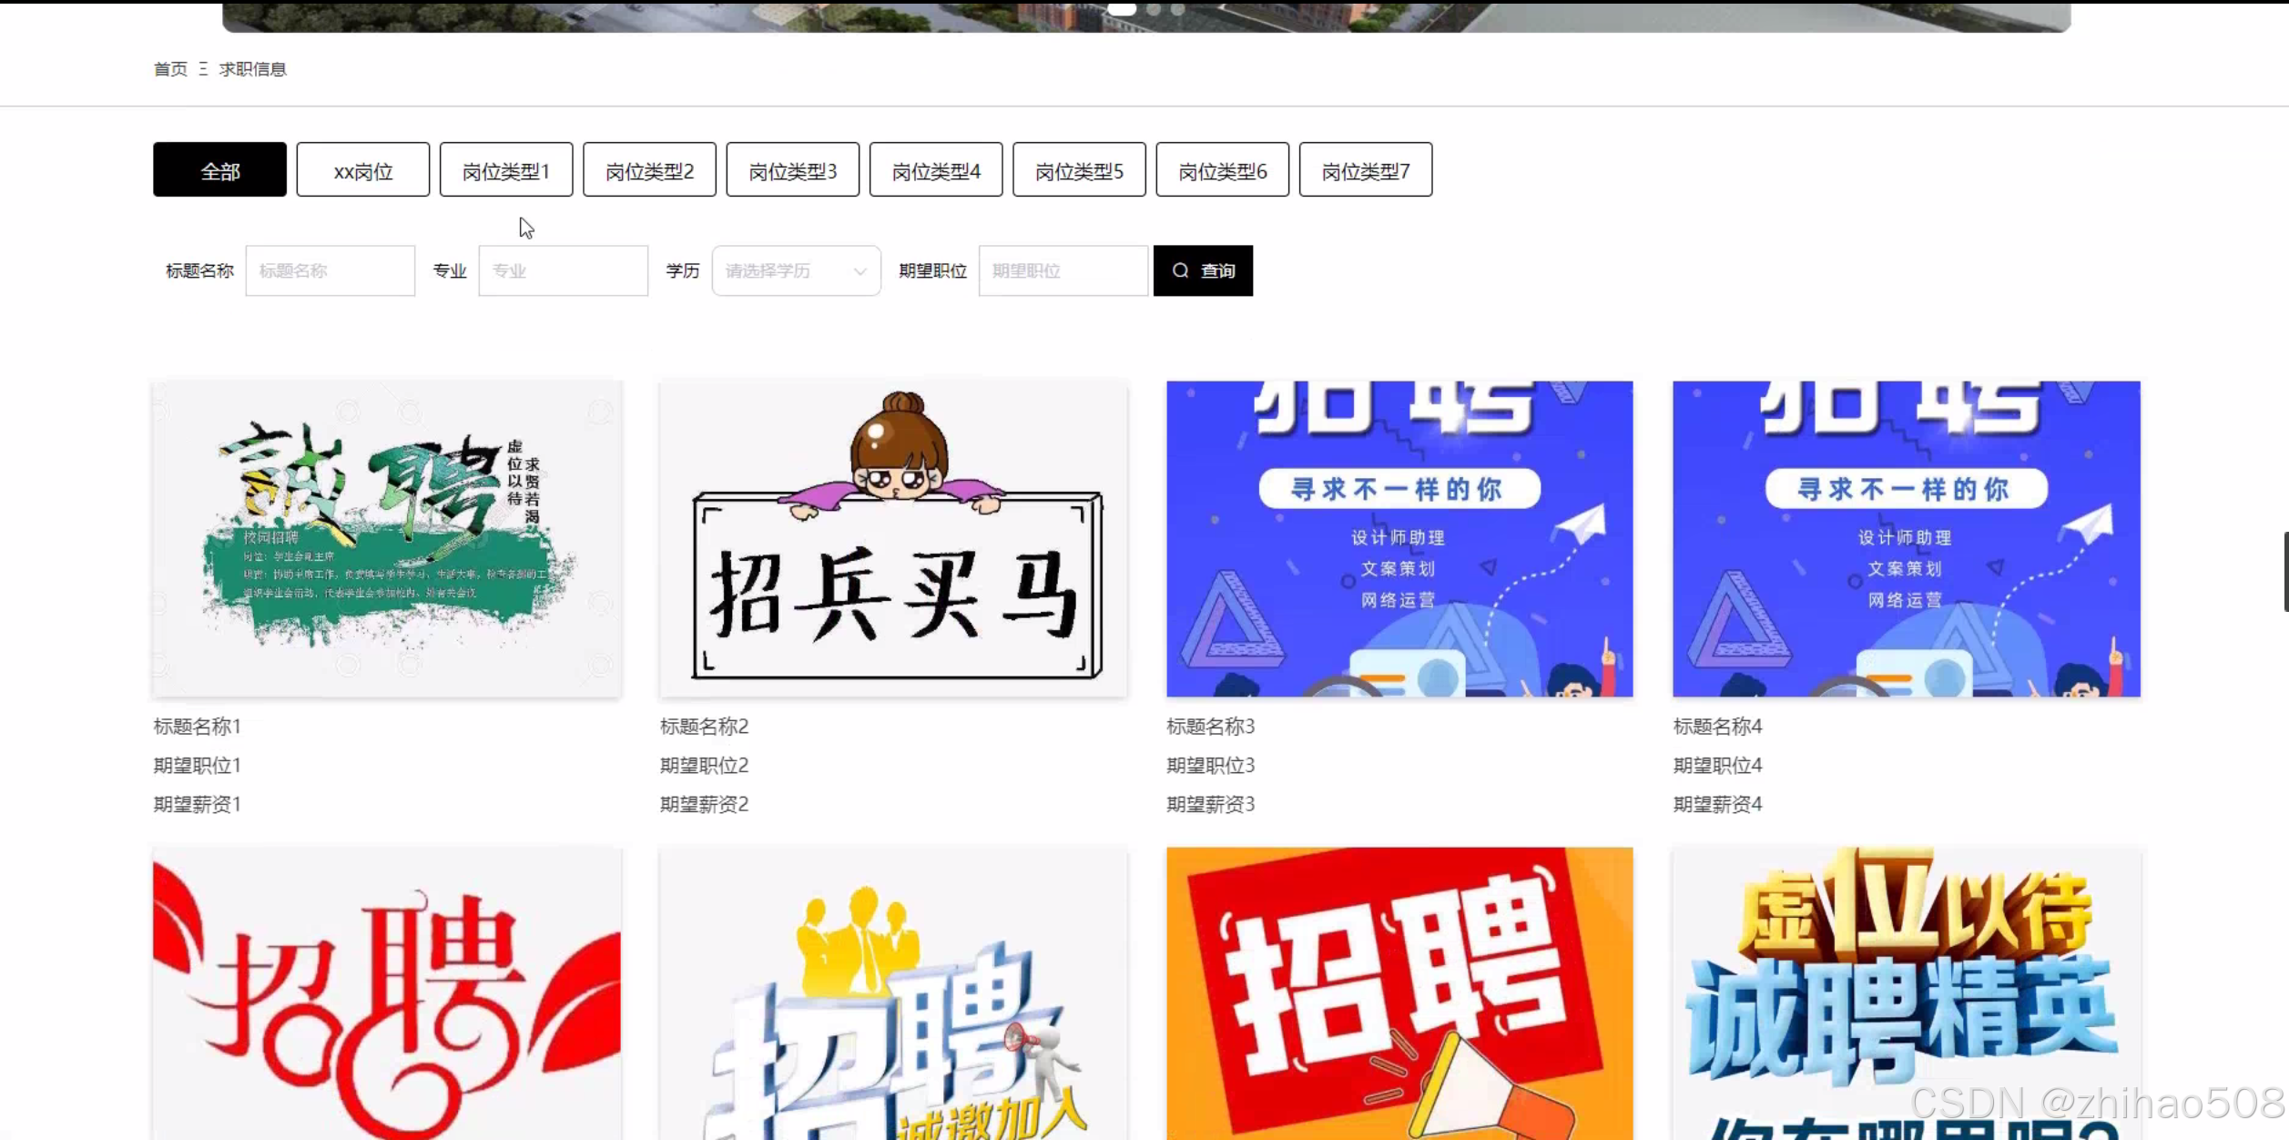Open the red swirl 招聘 thumbnail
The height and width of the screenshot is (1140, 2289).
coord(387,992)
